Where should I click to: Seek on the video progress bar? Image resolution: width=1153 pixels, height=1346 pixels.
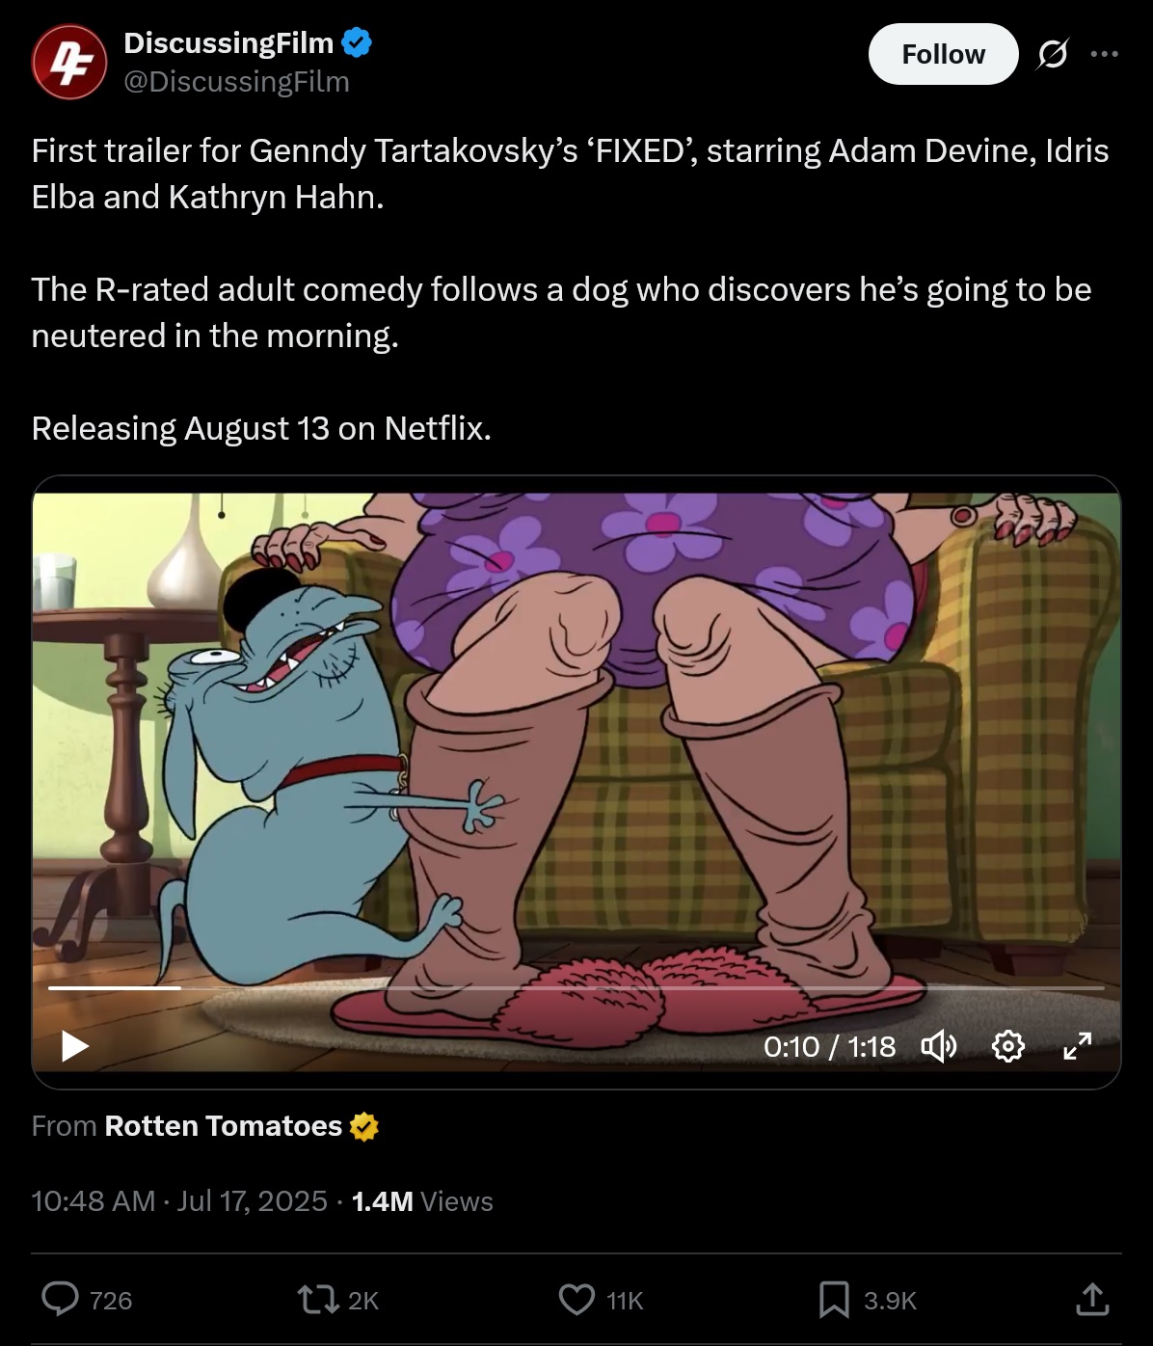(576, 987)
